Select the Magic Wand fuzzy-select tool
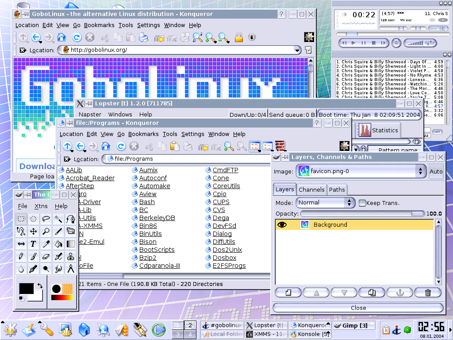 (x=58, y=219)
